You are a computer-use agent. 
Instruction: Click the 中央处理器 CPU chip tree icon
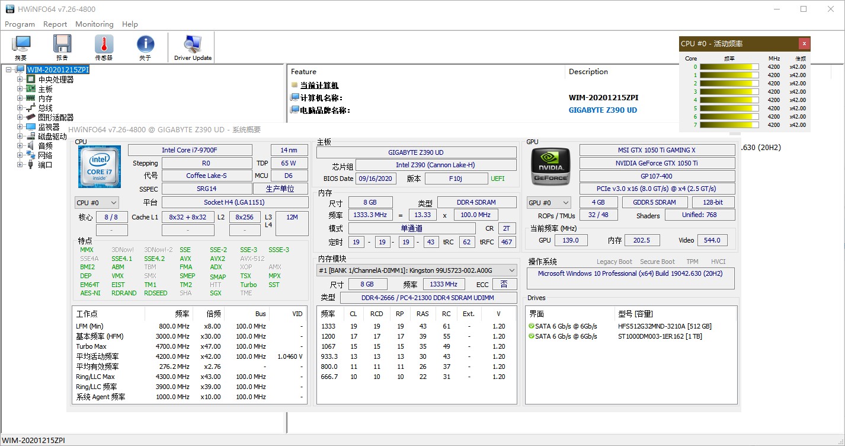(31, 79)
